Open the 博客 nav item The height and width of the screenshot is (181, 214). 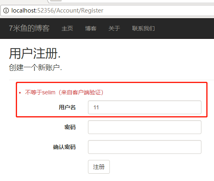91,28
